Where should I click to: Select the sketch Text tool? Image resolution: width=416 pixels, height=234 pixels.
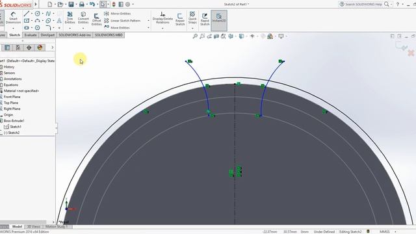(x=59, y=20)
